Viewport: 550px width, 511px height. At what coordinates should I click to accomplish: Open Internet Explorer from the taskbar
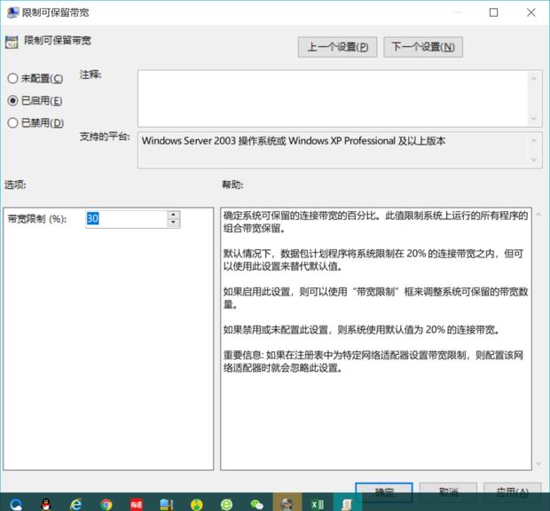[75, 504]
